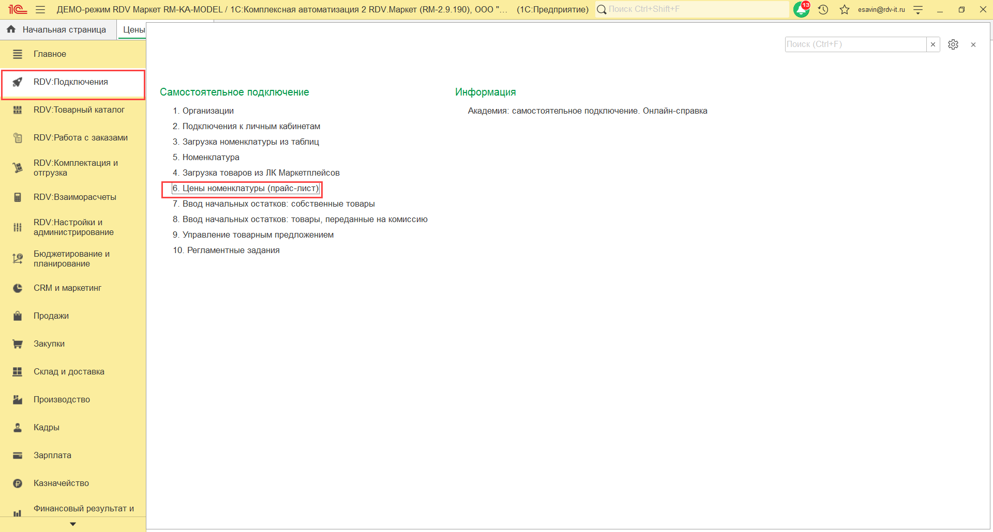Screen dimensions: 993x532
Task: Open Академия online help link
Action: (x=588, y=111)
